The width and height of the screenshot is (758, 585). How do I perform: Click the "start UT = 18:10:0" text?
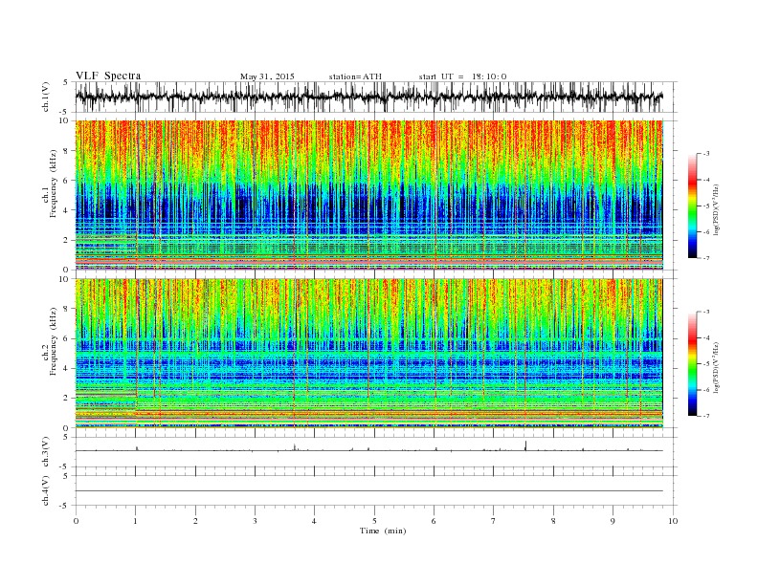pos(462,76)
